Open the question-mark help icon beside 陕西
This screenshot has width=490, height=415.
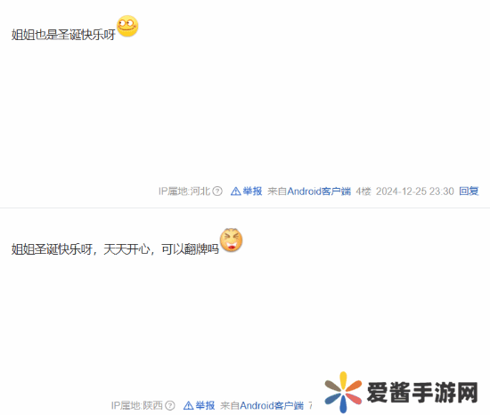(x=170, y=405)
